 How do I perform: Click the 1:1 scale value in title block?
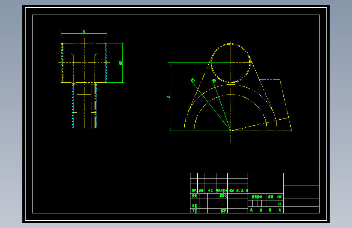pos(279,204)
